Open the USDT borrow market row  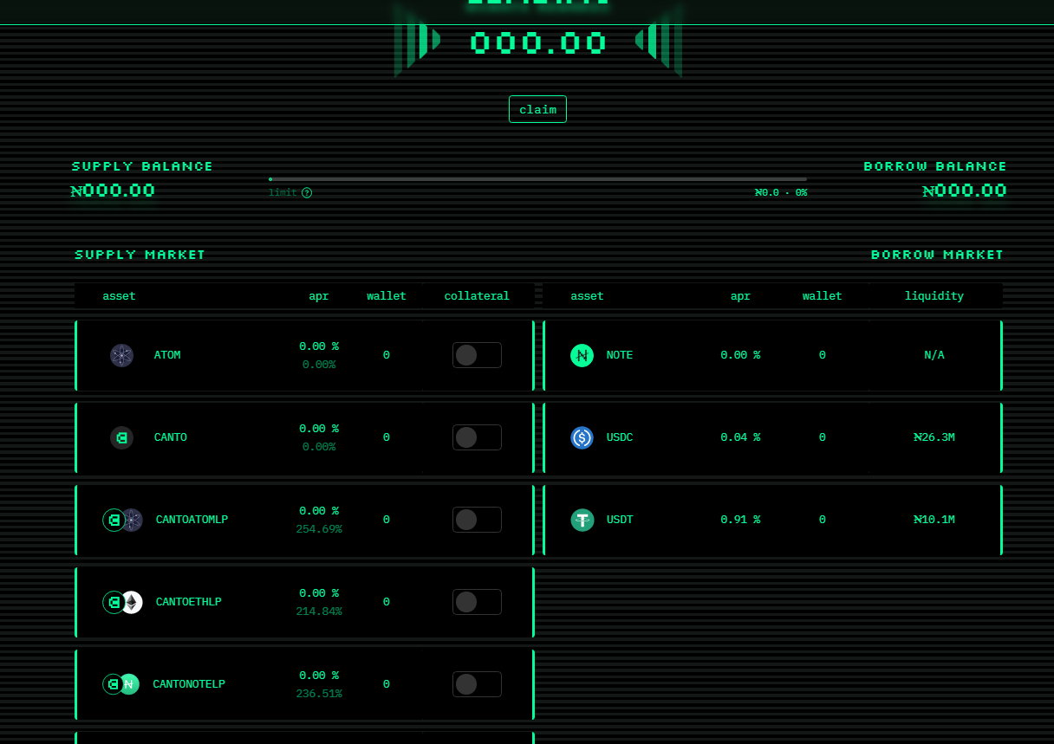coord(771,520)
